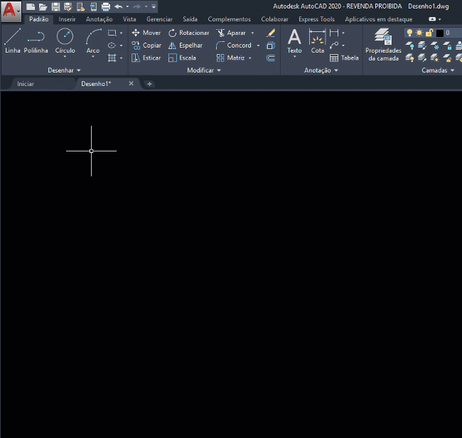Expand the Matriz dropdown arrow
The image size is (462, 438).
click(x=250, y=58)
